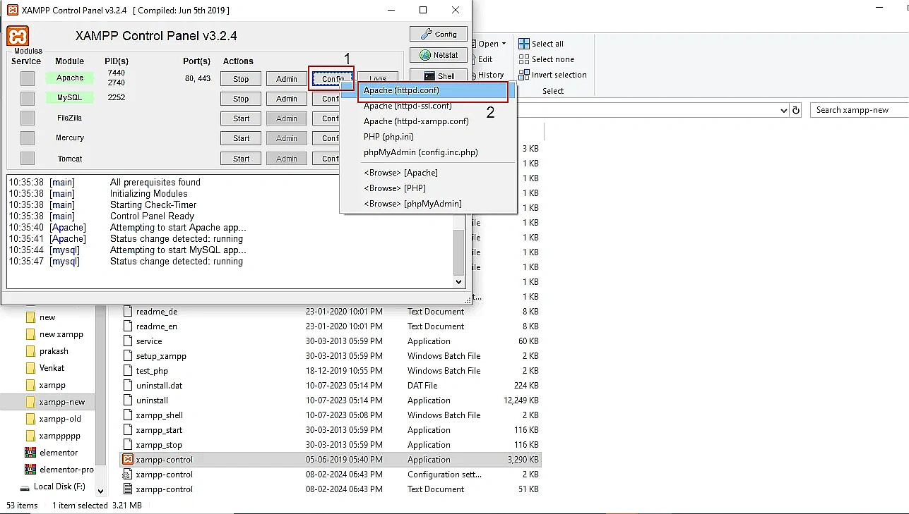909x514 pixels.
Task: Open Local Disk (F:) in the sidebar
Action: [54, 487]
